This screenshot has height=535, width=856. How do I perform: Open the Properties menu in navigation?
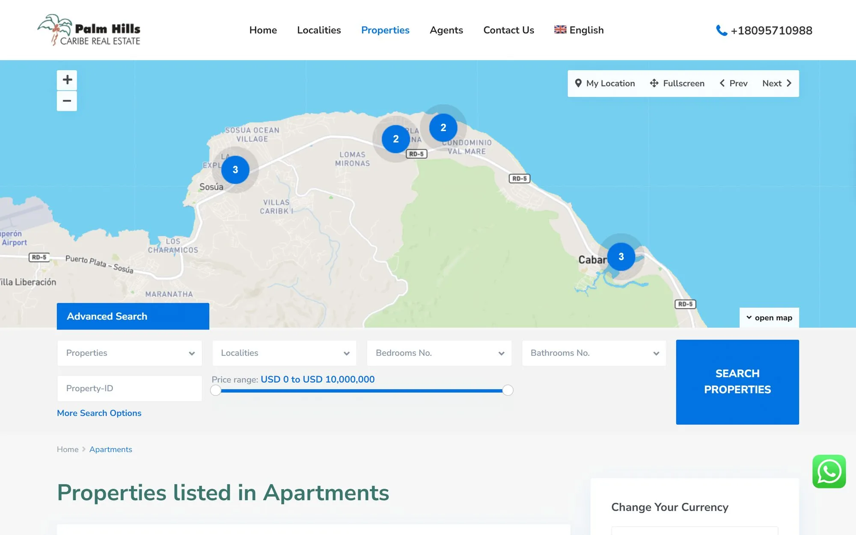(385, 30)
